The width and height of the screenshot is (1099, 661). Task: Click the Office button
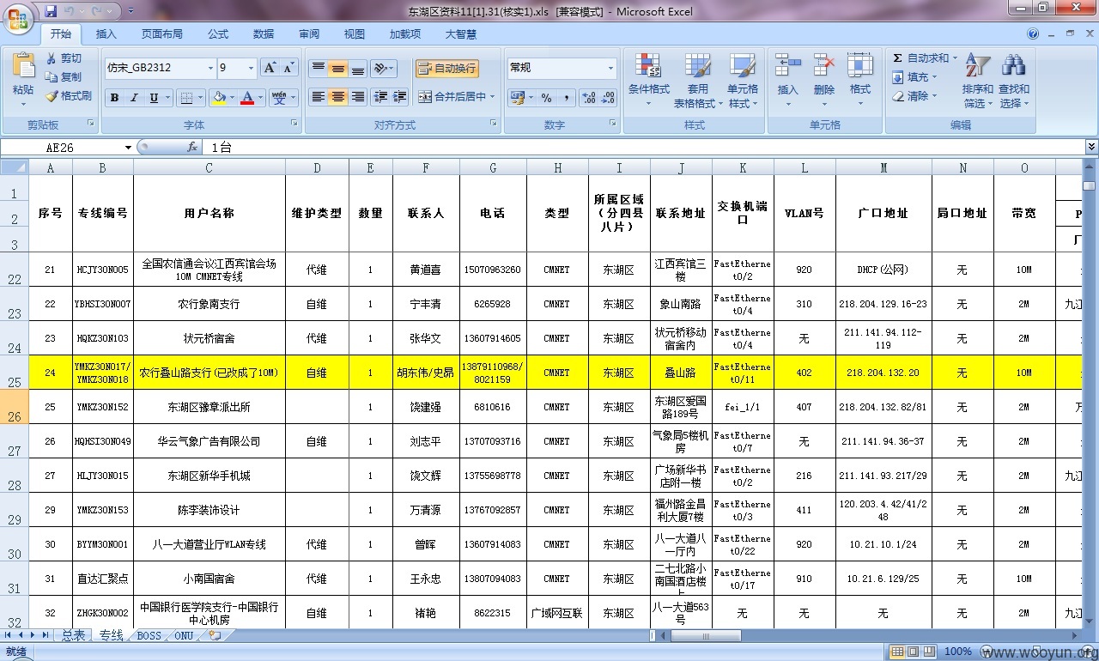pyautogui.click(x=18, y=17)
